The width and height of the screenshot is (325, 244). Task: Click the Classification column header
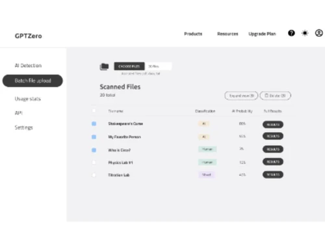tap(205, 111)
